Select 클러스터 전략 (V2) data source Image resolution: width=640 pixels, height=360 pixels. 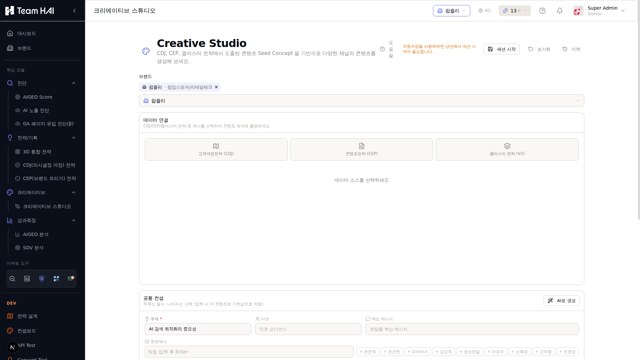507,149
